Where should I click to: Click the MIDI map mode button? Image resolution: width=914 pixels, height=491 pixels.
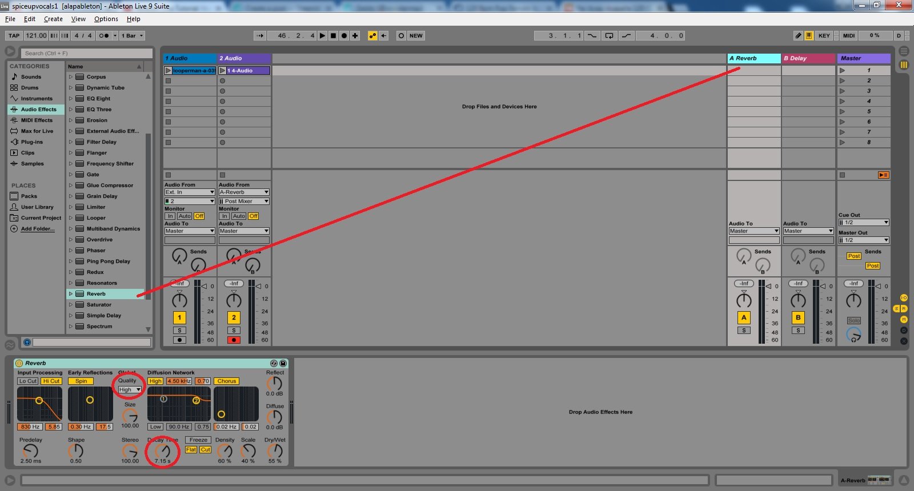coord(849,35)
